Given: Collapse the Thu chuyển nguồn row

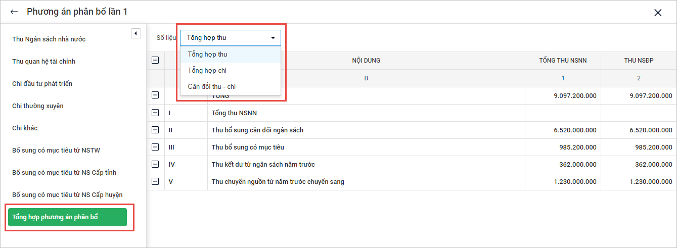Looking at the screenshot, I should [x=156, y=181].
